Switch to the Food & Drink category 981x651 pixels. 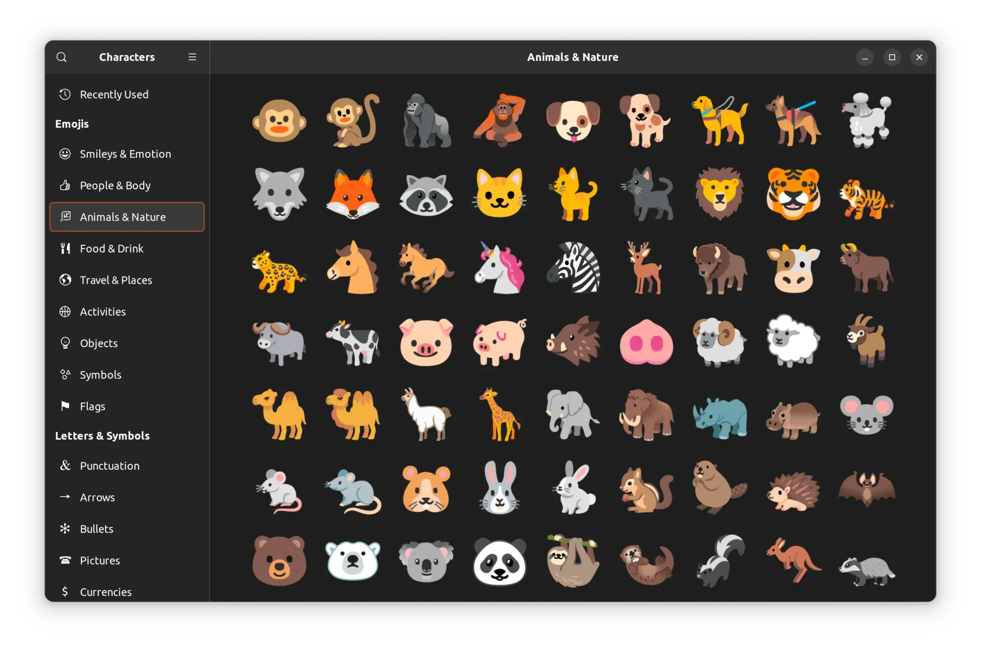point(127,249)
